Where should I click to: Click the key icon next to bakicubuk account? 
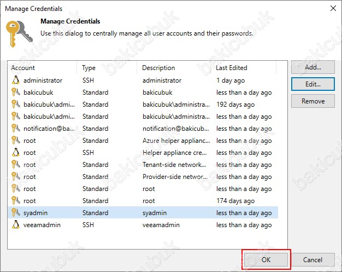tap(16, 92)
